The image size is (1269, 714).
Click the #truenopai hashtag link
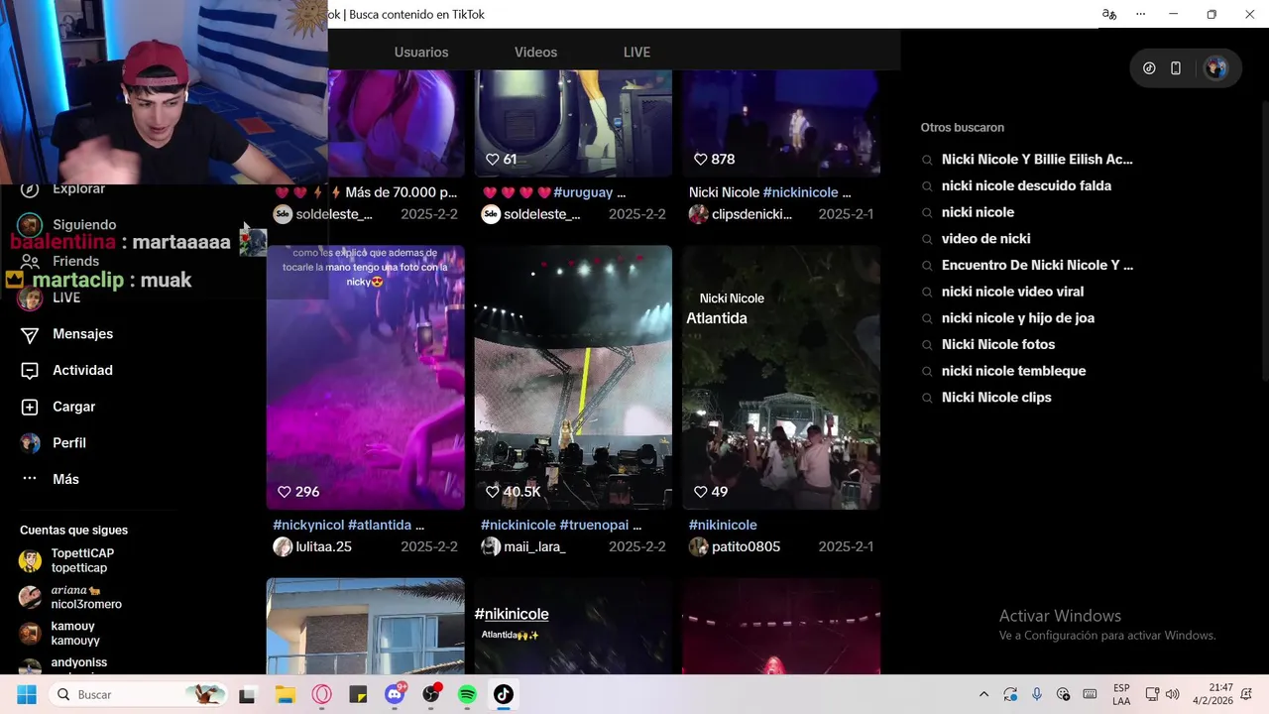point(595,526)
